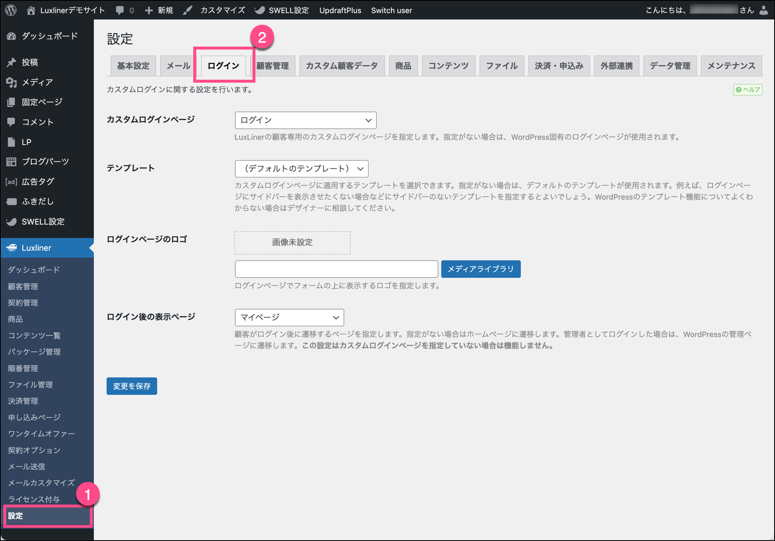Viewport: 775px width, 541px height.
Task: Switch to the 基本設定 tab
Action: coord(133,66)
